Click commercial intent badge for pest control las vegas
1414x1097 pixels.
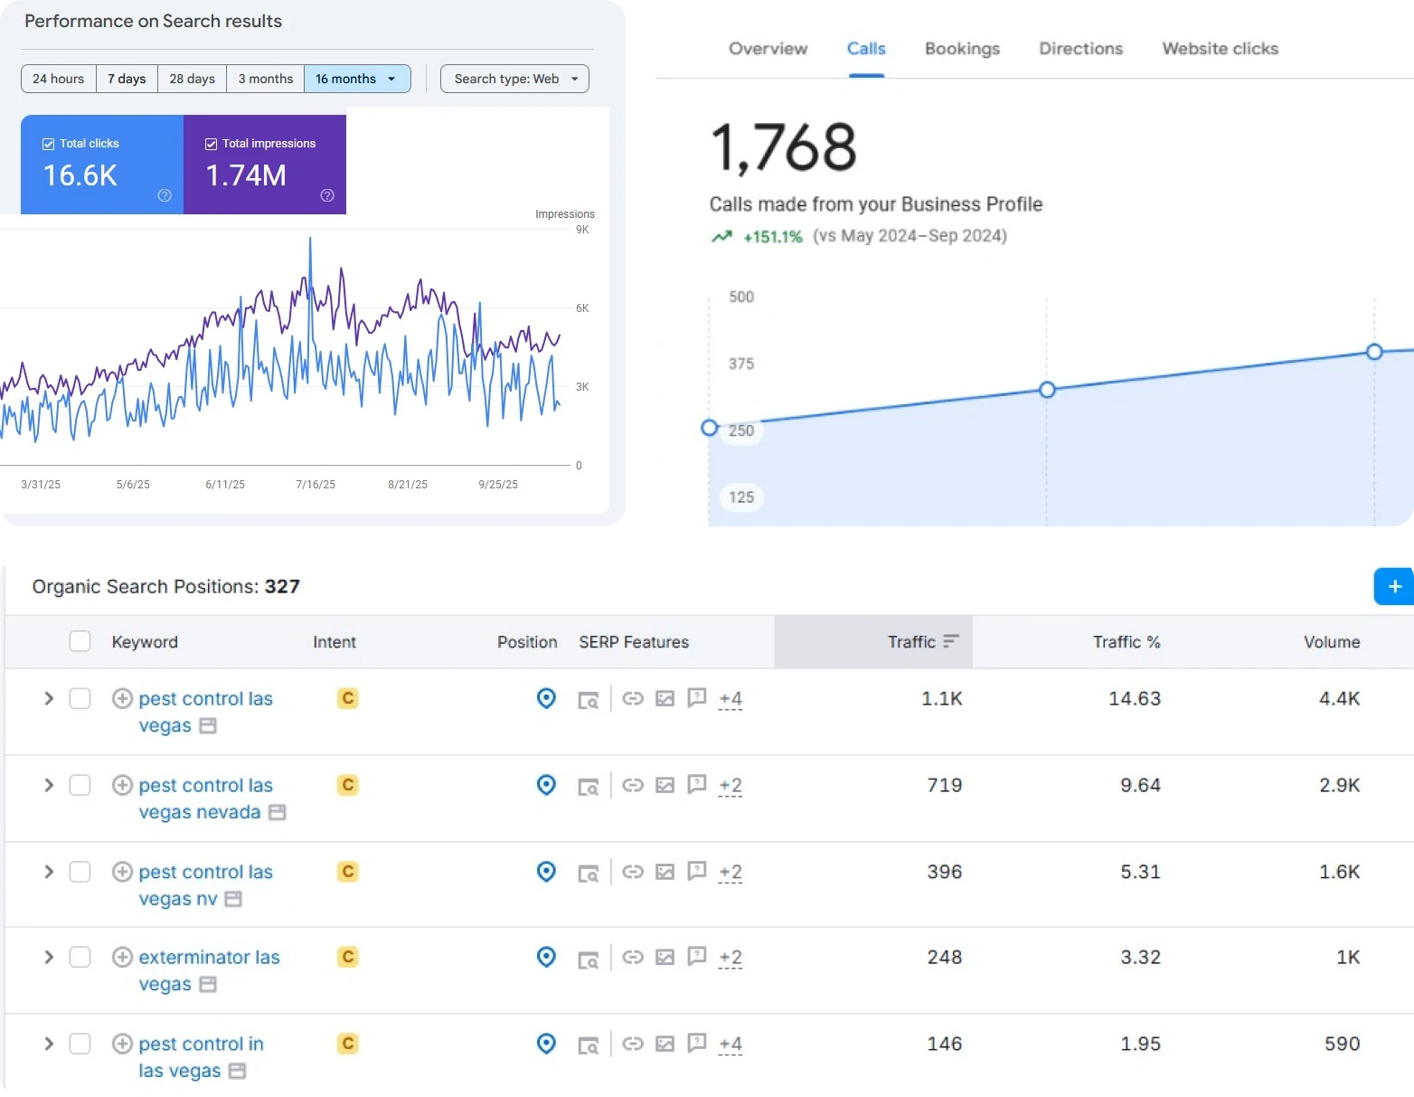tap(348, 698)
